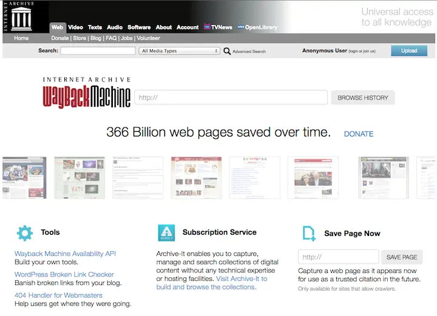Click the login or join us link

coord(362,51)
